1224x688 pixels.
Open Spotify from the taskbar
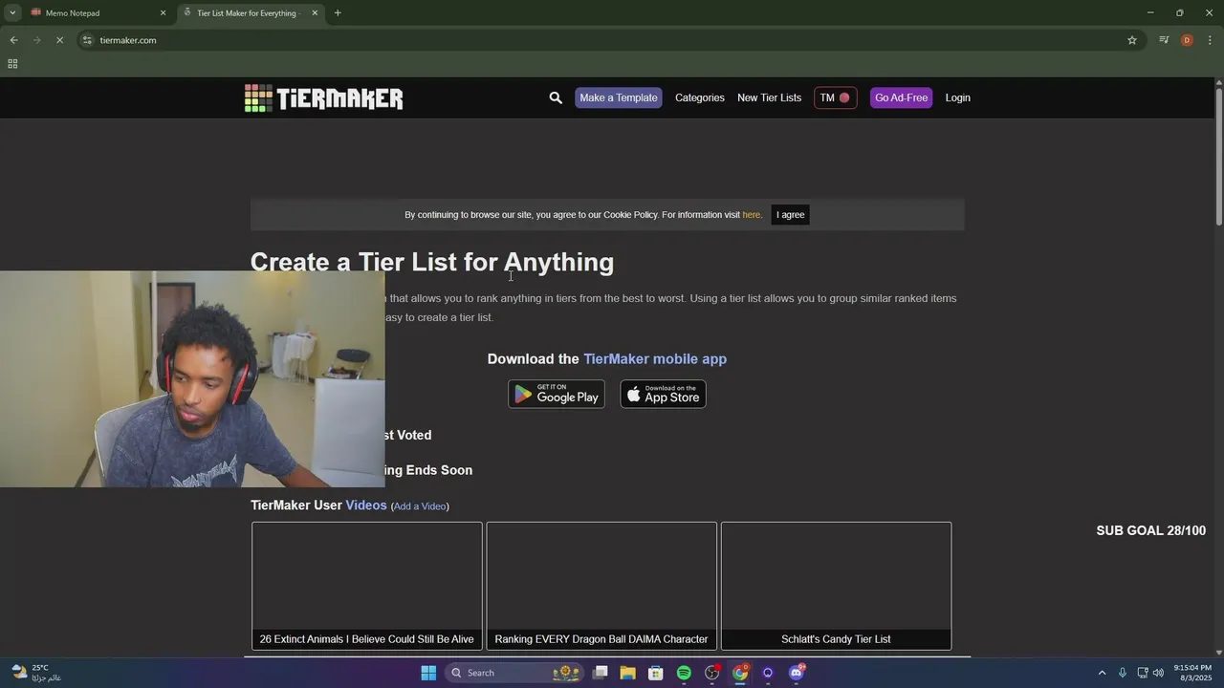point(684,673)
